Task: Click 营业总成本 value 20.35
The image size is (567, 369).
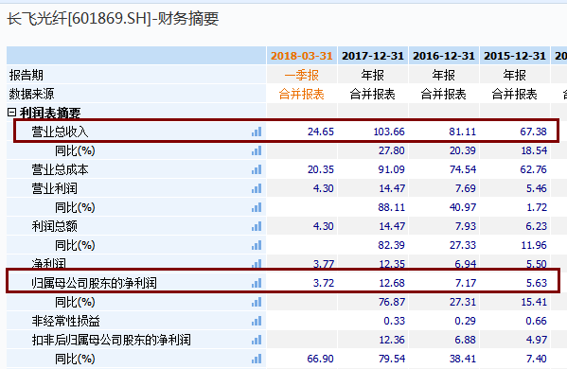Action: 321,169
